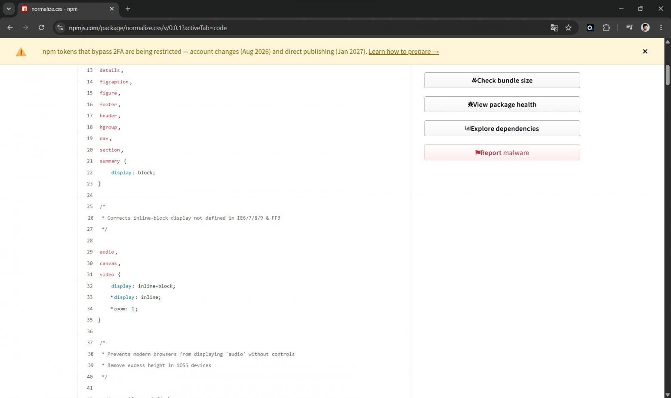Click '*display: inline;' on line 33

coord(135,297)
